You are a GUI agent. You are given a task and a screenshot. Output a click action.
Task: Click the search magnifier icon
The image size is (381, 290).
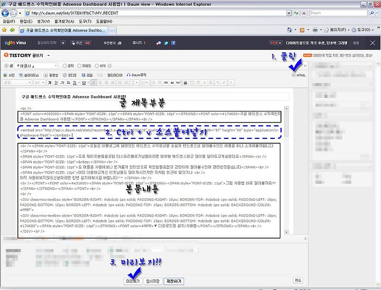point(372,13)
